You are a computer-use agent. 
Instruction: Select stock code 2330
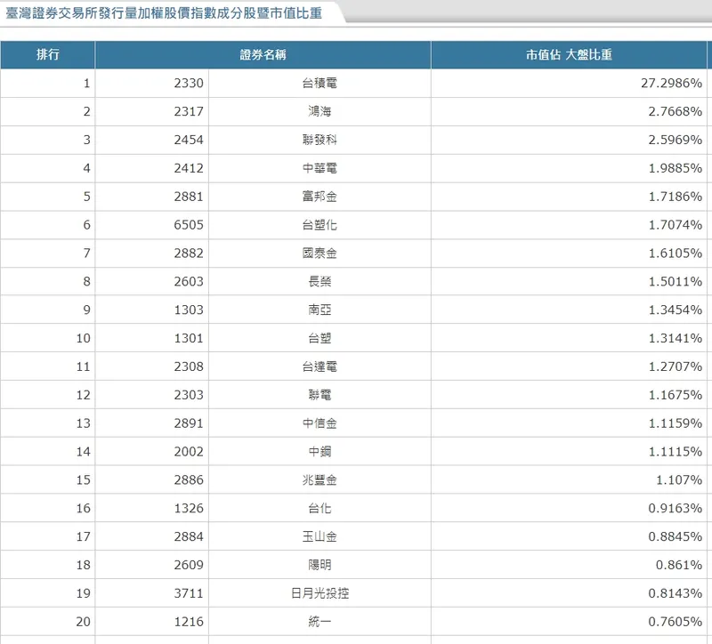[189, 83]
